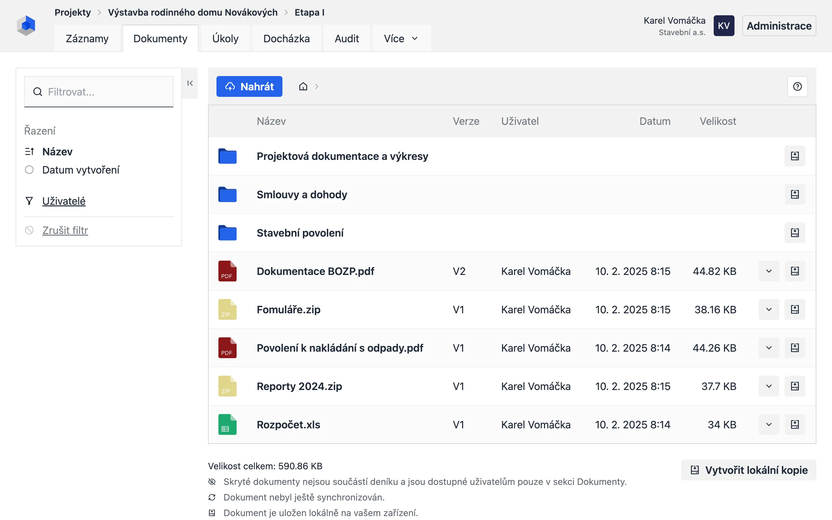Switch to the Audit tab

coord(346,39)
